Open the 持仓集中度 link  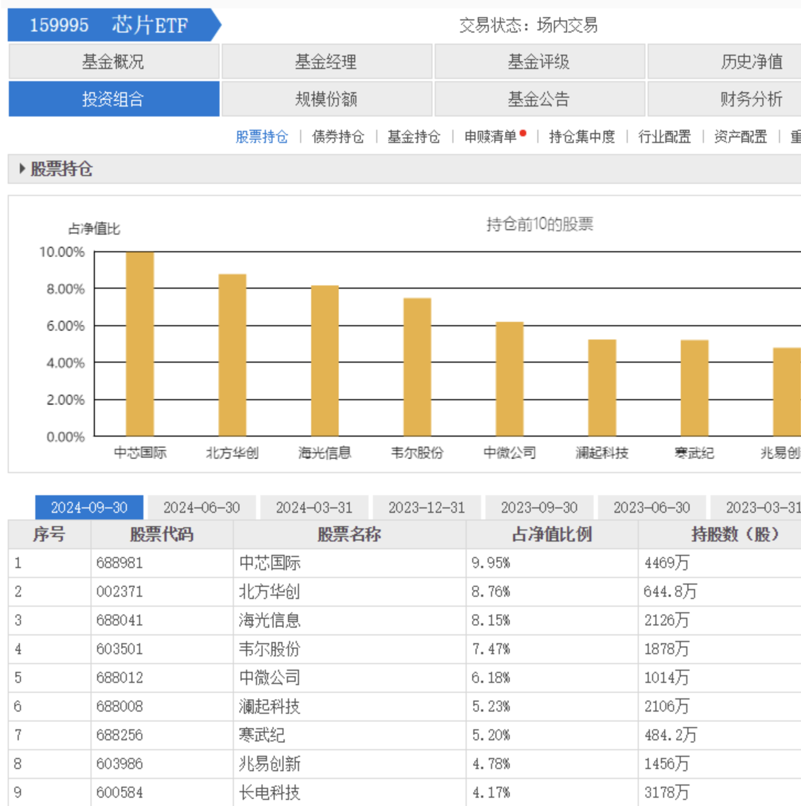click(x=582, y=136)
